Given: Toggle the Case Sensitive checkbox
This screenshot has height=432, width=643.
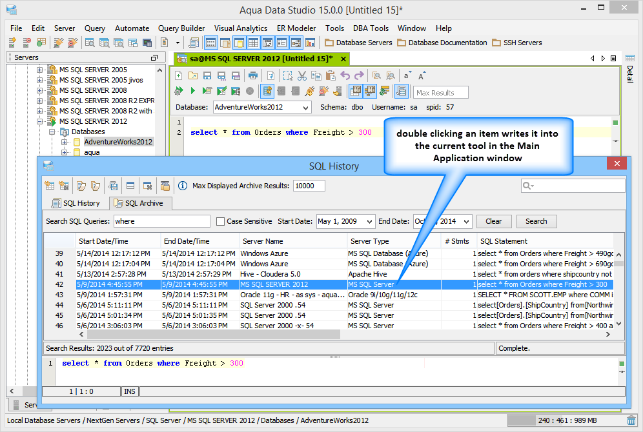Looking at the screenshot, I should 220,222.
